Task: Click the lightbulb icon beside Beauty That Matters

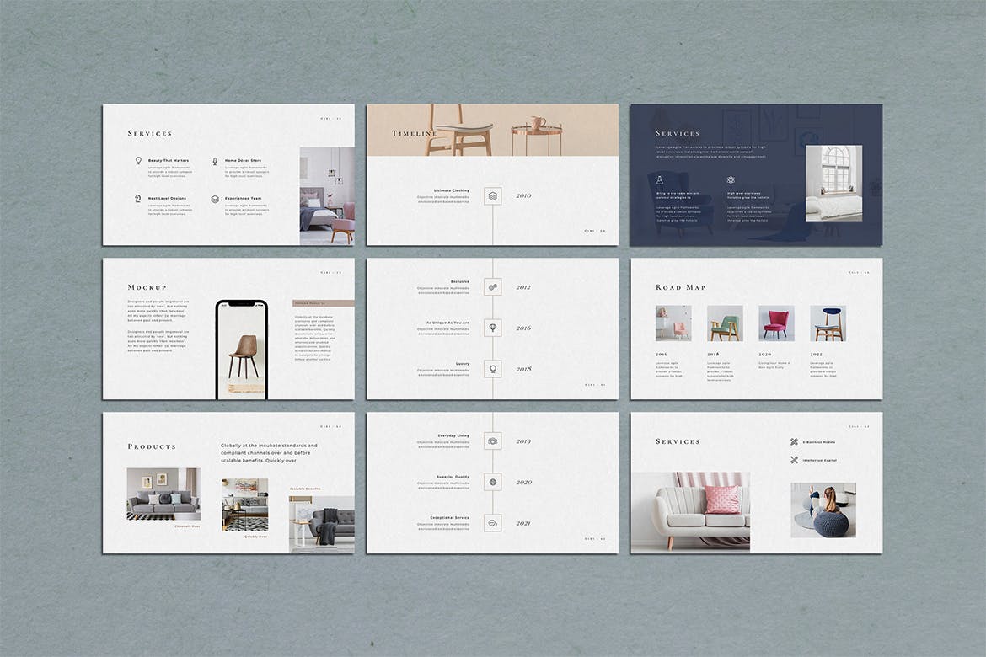Action: click(x=138, y=160)
